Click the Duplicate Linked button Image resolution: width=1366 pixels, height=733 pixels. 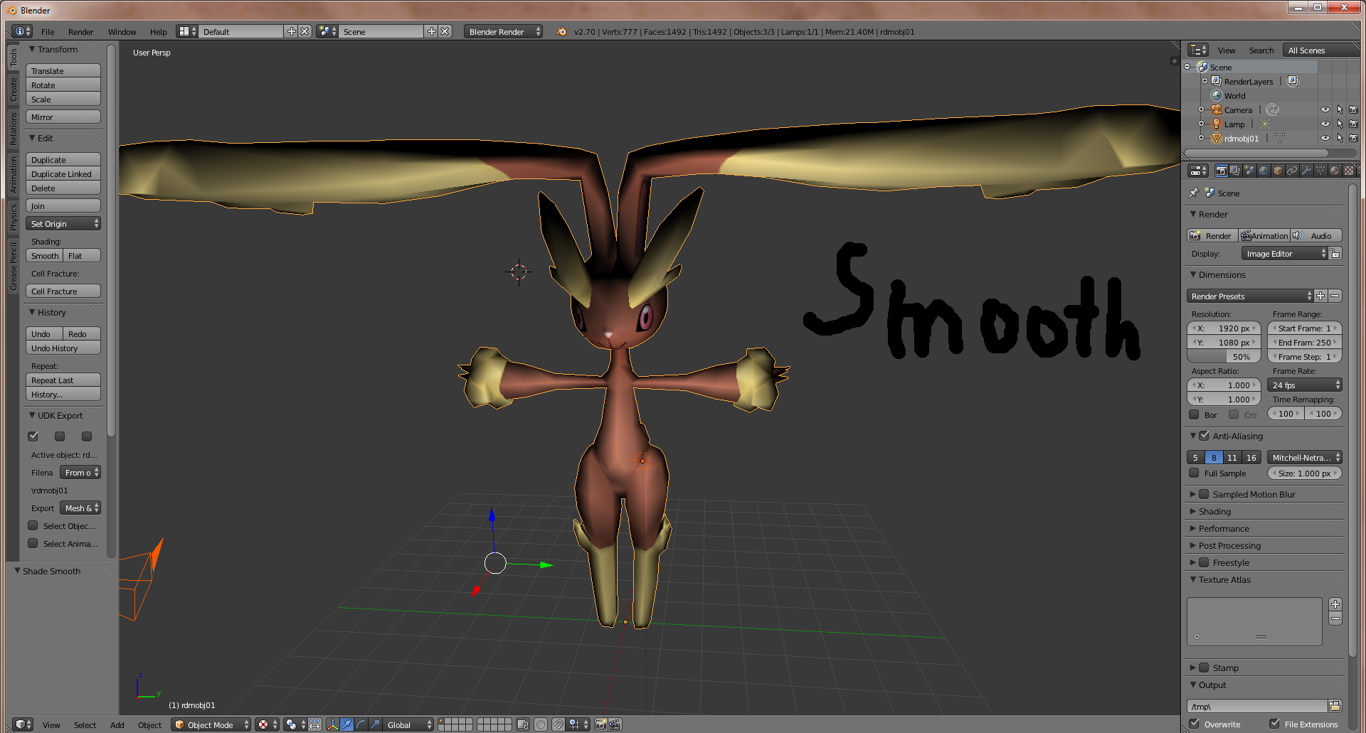pyautogui.click(x=63, y=173)
